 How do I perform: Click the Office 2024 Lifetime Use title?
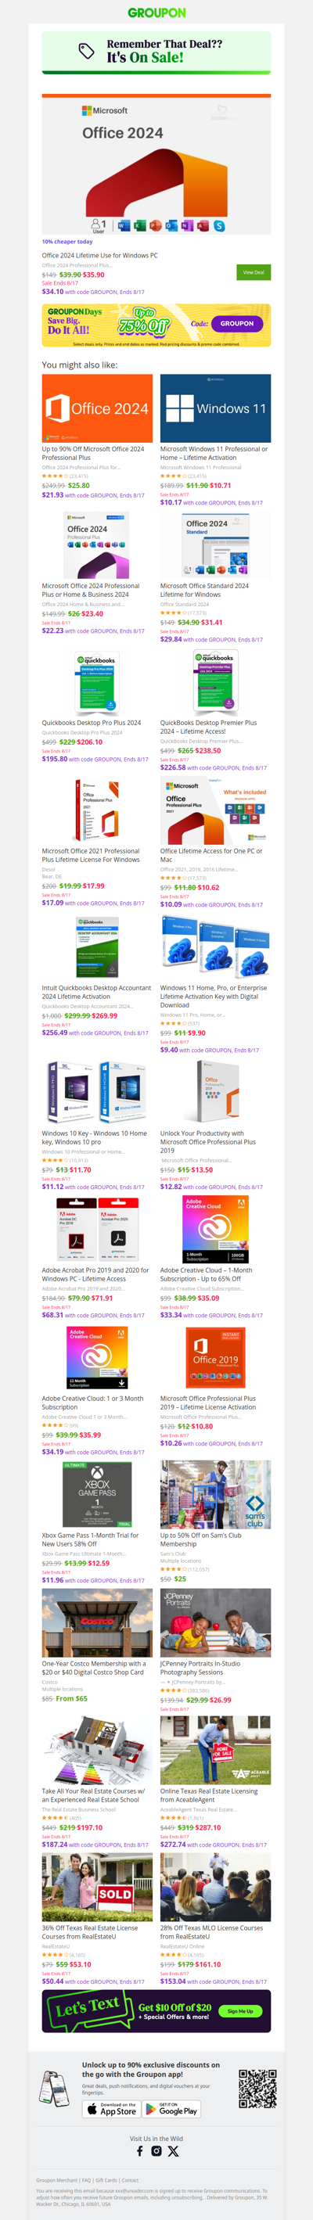click(100, 255)
